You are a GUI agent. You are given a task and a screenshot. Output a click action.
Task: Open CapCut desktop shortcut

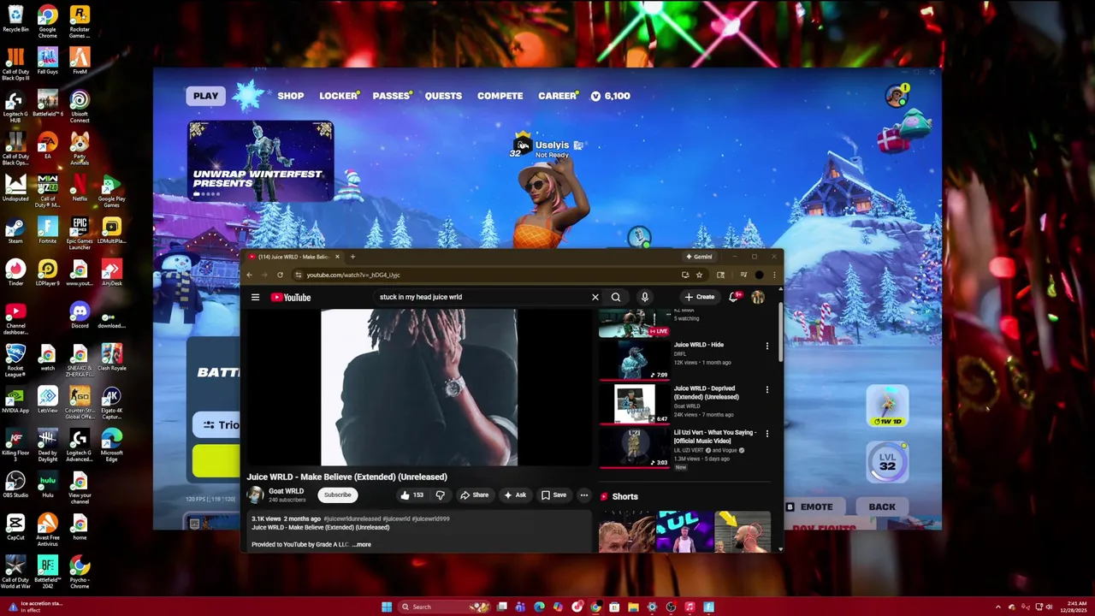pos(15,527)
